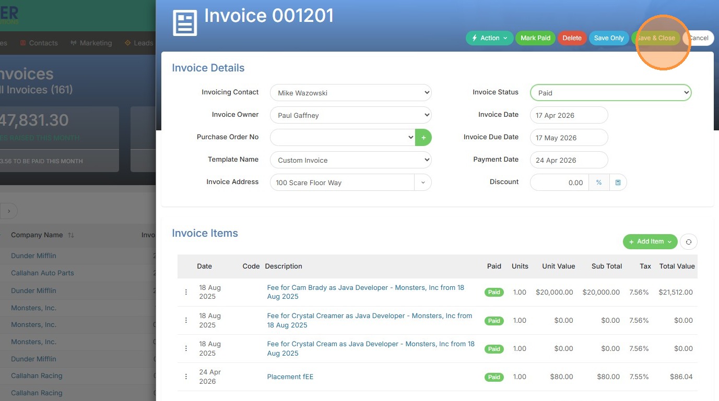Open the Leads menu in background page

tap(144, 43)
